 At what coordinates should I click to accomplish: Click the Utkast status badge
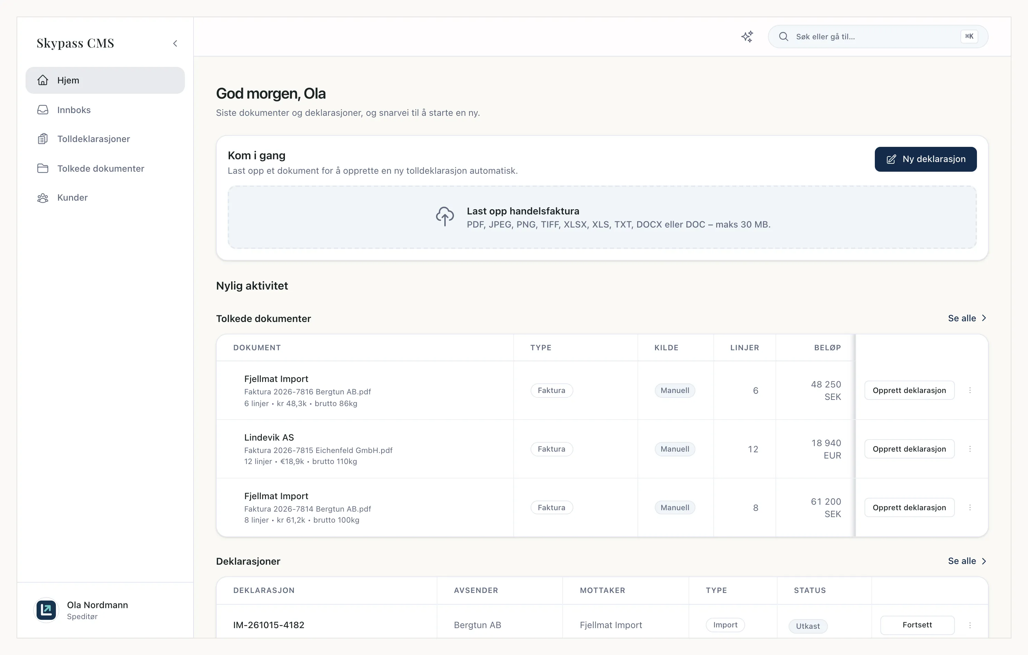pyautogui.click(x=808, y=626)
